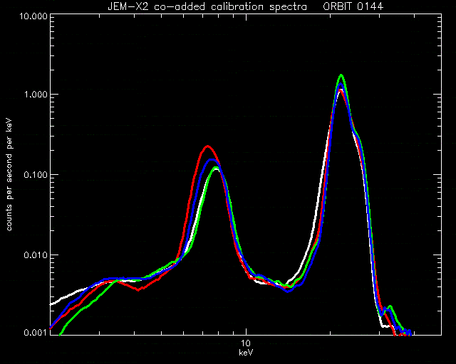456x364 pixels.
Task: Click the green bump near right tail
Action: (x=390, y=306)
